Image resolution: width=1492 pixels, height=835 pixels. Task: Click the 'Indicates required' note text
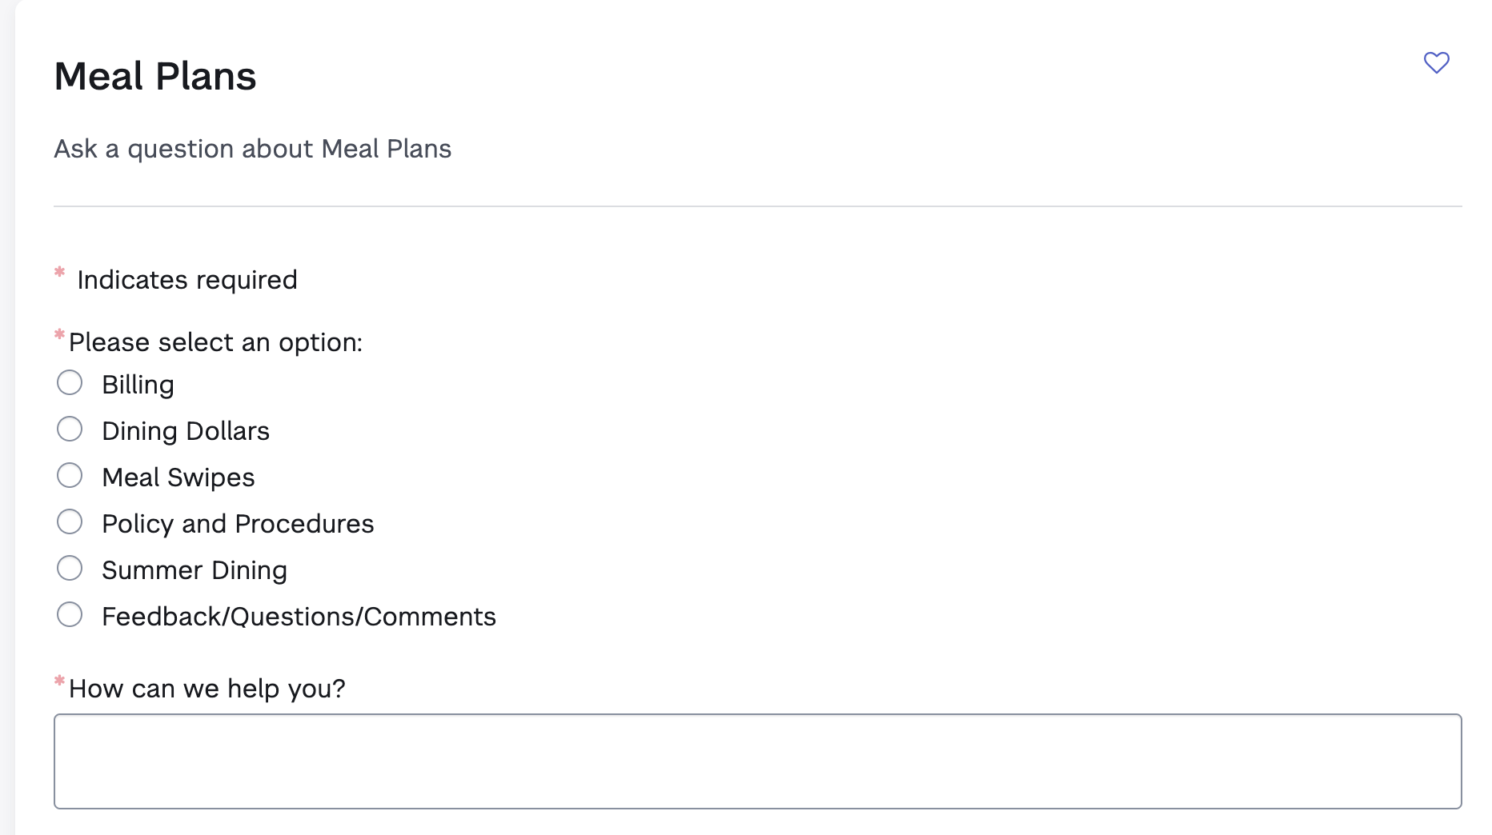click(187, 280)
